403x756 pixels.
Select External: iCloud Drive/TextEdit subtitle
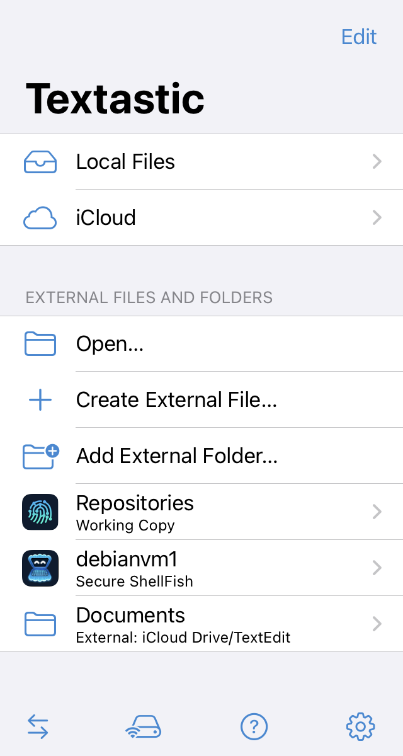pos(183,638)
